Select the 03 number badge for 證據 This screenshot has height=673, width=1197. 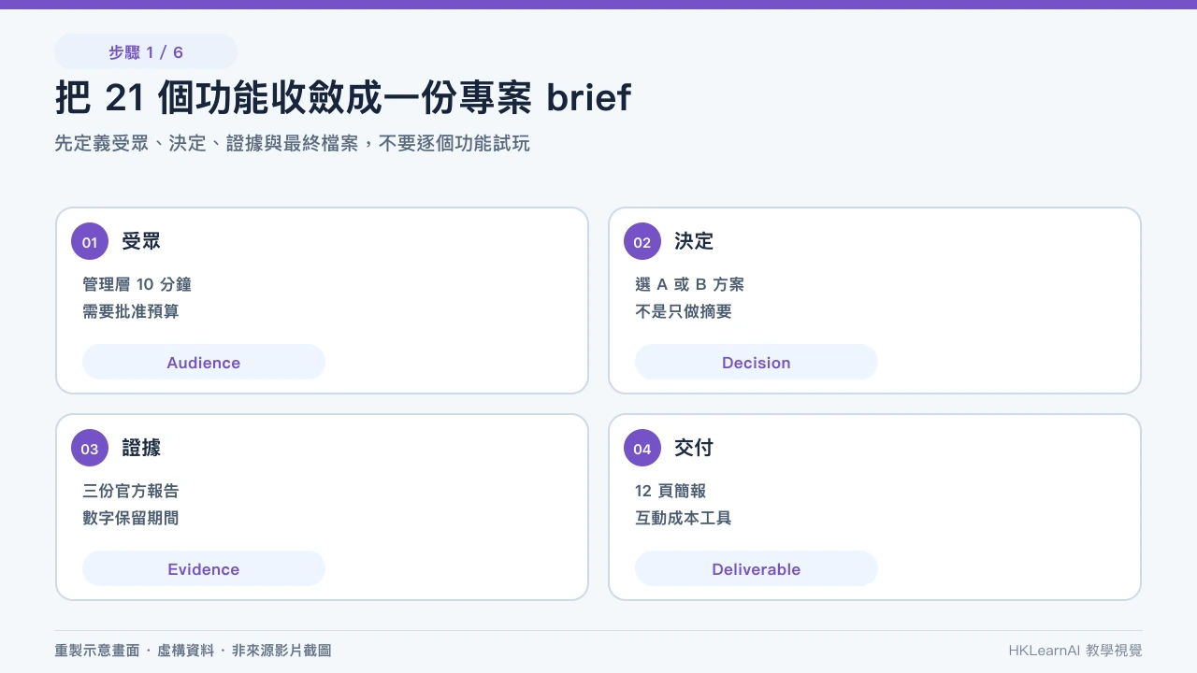(x=90, y=449)
